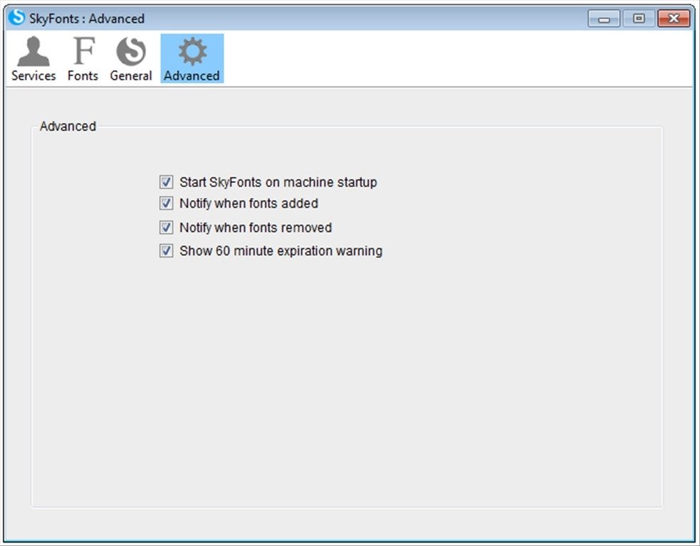Toggle Notify when fonts removed checkbox
Screen dimensions: 700x546
(166, 228)
